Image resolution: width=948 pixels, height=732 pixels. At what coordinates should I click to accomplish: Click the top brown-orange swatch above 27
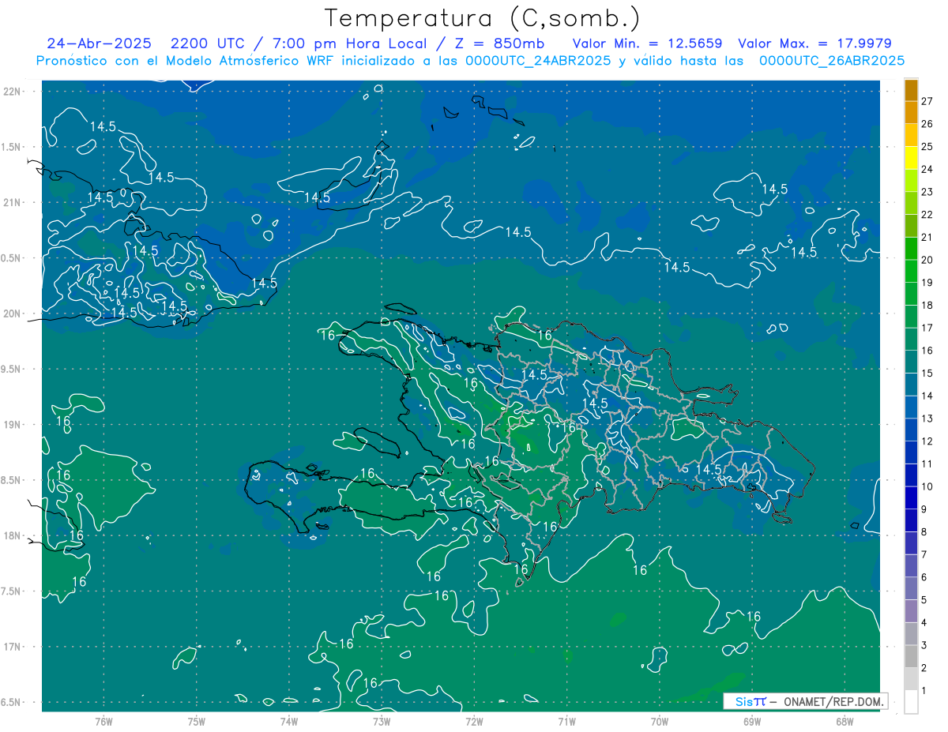pos(911,89)
